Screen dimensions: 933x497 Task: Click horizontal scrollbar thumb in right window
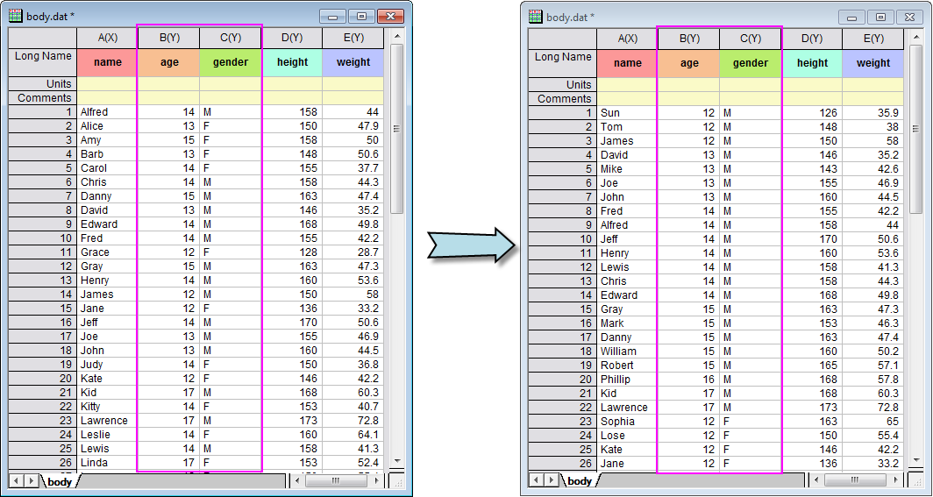[854, 479]
